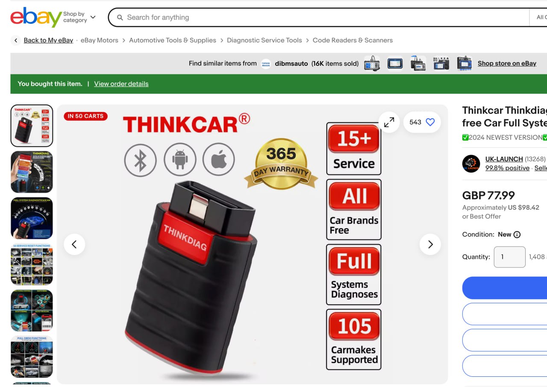Image resolution: width=547 pixels, height=387 pixels.
Task: Show the previous product image
Action: [74, 244]
